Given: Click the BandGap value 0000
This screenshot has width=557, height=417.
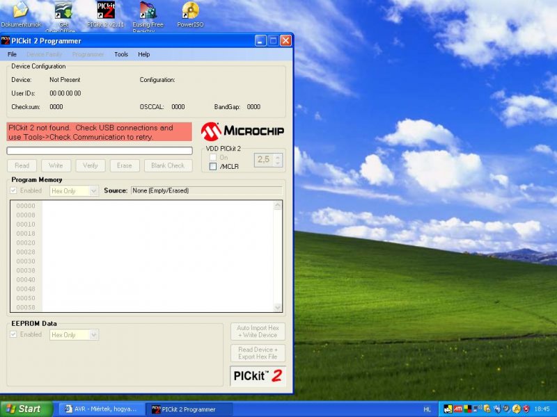Looking at the screenshot, I should pyautogui.click(x=253, y=107).
